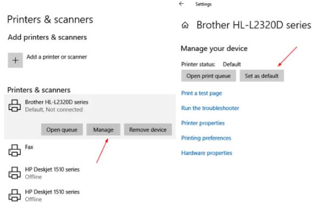Screen dimensions: 317x213
Task: Click the second HP Deskjet 1510 printer icon
Action: coord(15,195)
